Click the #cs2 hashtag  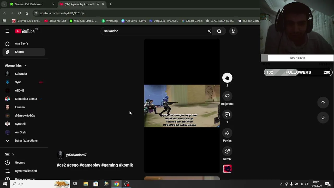click(61, 165)
